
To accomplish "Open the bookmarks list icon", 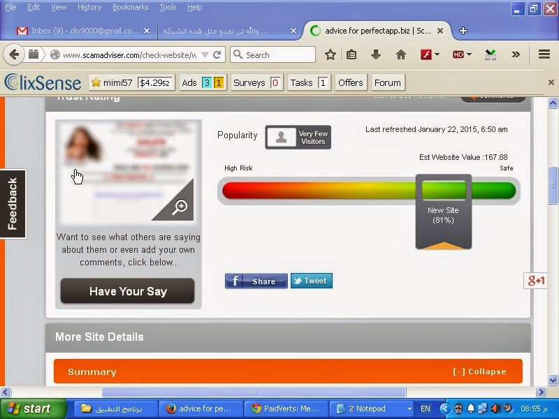I will [351, 55].
